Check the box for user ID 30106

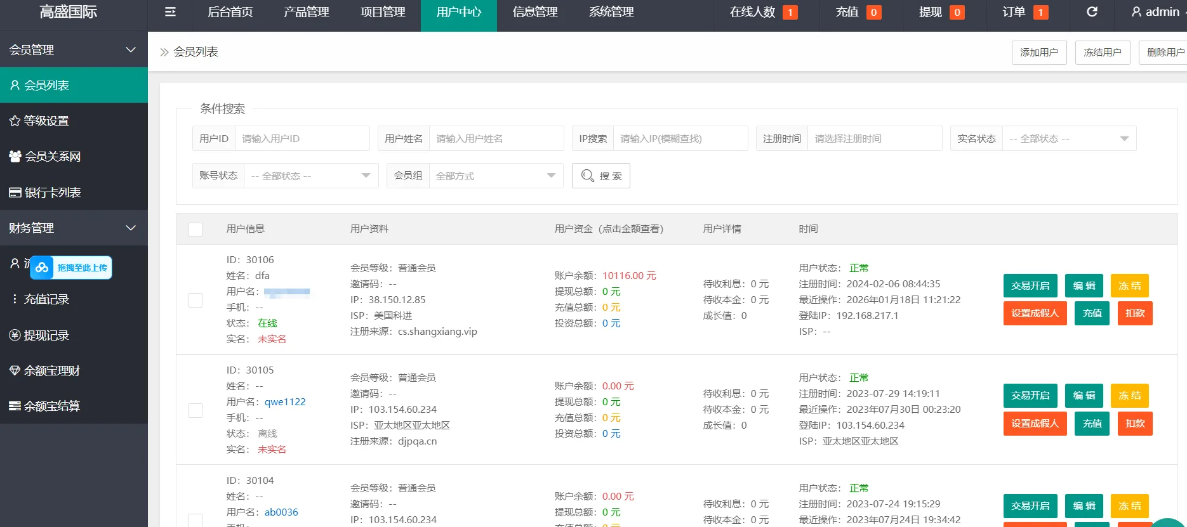196,300
